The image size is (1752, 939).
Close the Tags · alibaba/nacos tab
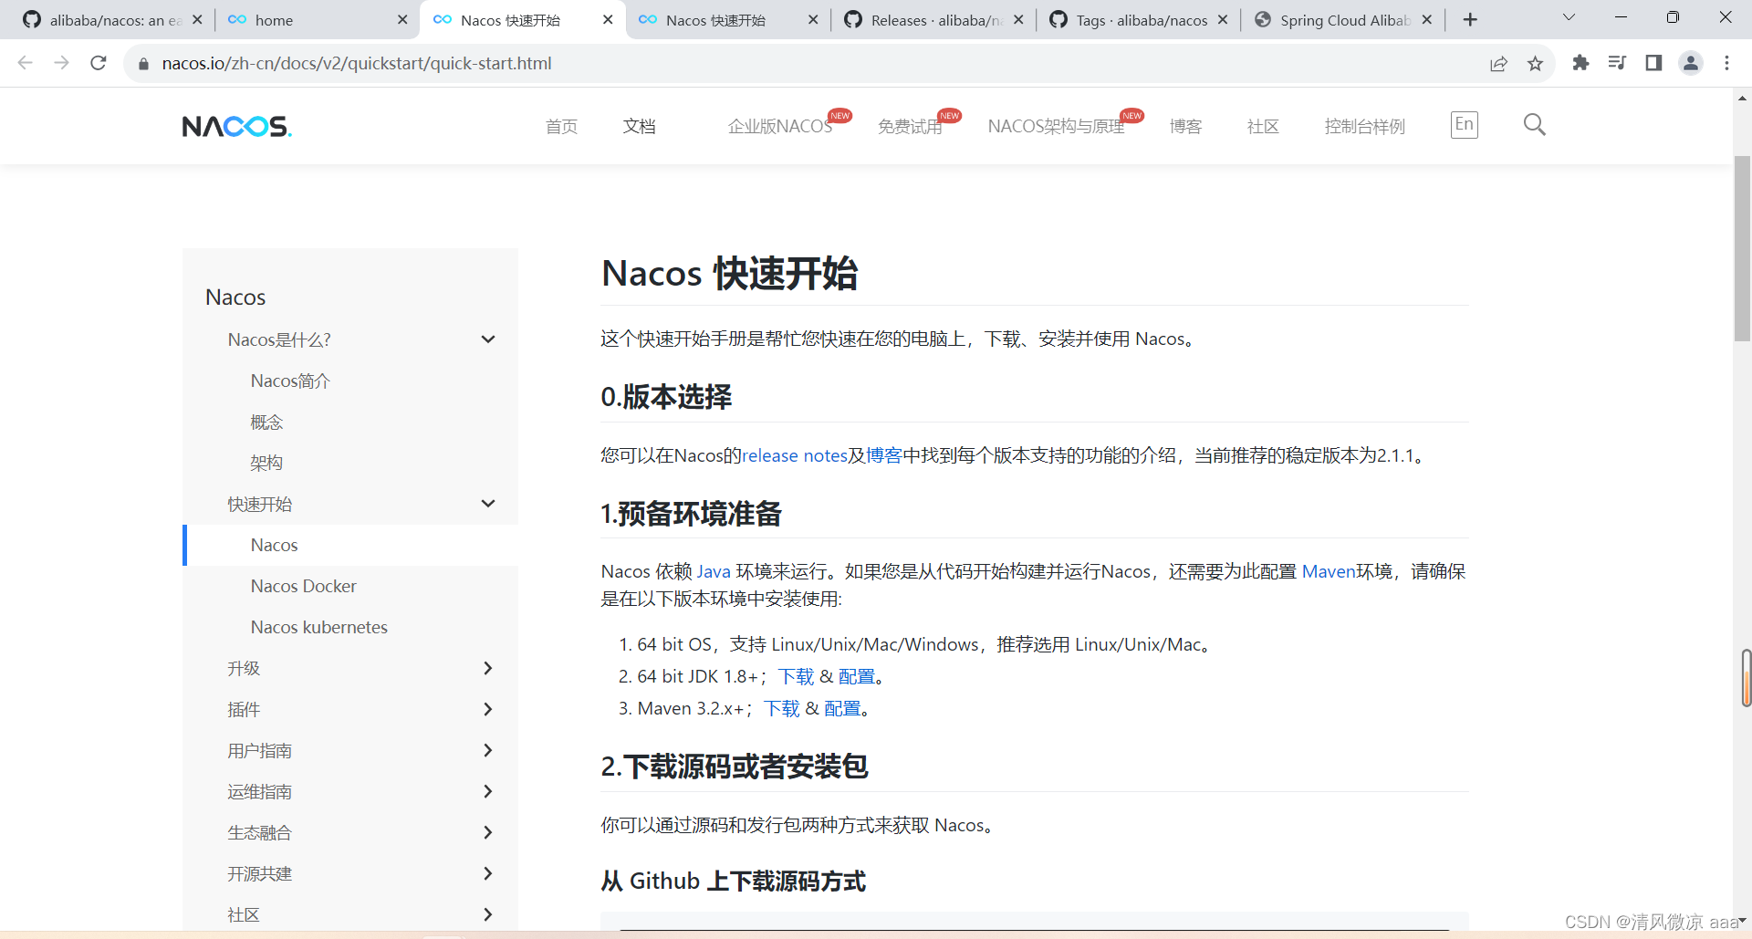tap(1223, 20)
